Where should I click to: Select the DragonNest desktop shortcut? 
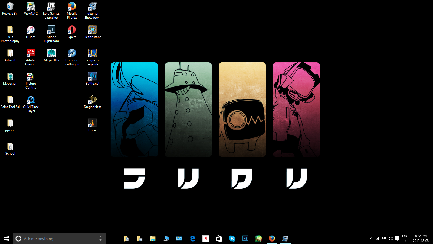click(x=92, y=102)
